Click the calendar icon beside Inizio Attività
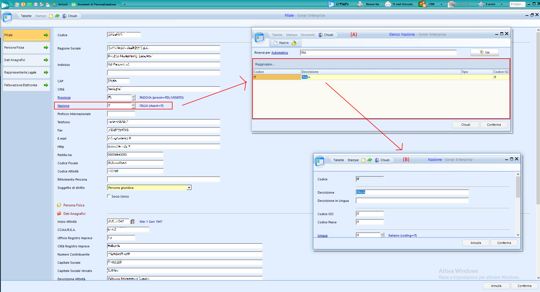This screenshot has height=292, width=540. point(133,222)
